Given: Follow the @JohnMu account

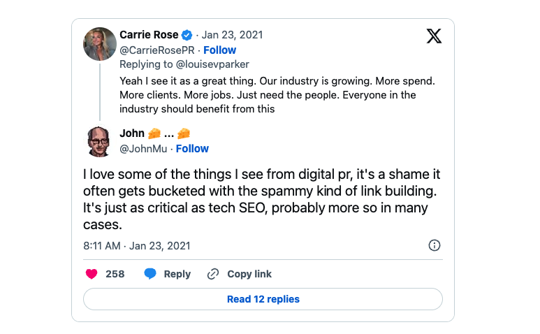Looking at the screenshot, I should [x=192, y=149].
